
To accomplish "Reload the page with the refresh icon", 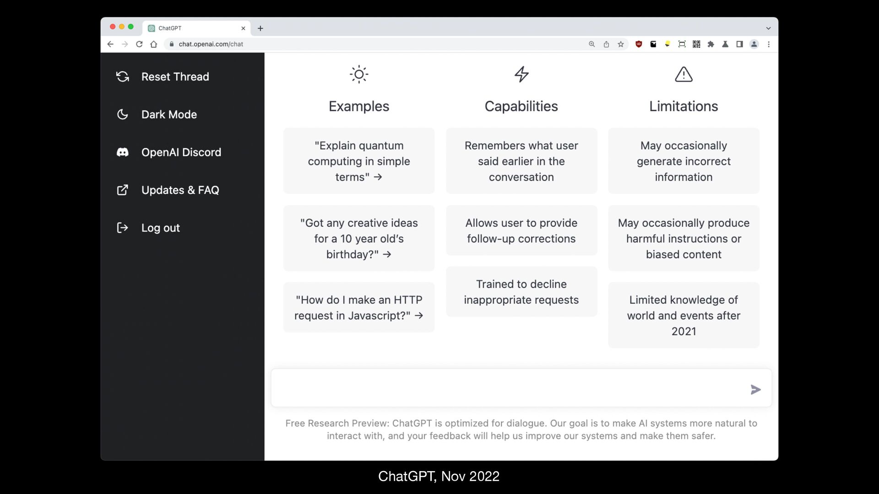I will tap(139, 44).
